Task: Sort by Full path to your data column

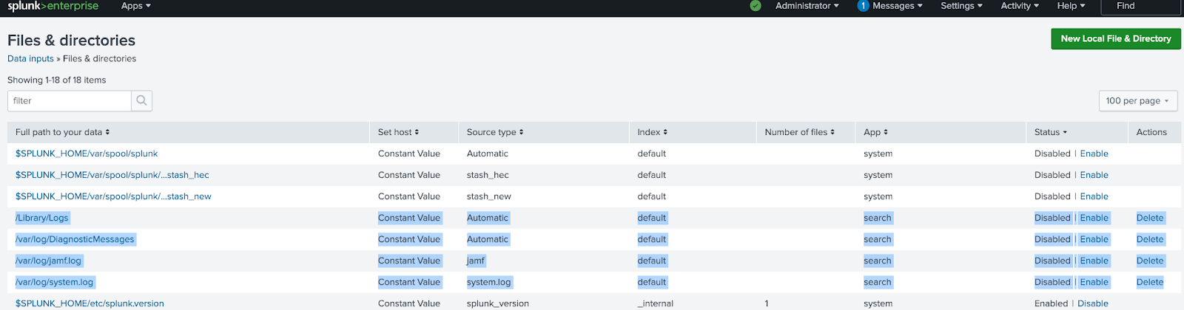Action: (62, 132)
